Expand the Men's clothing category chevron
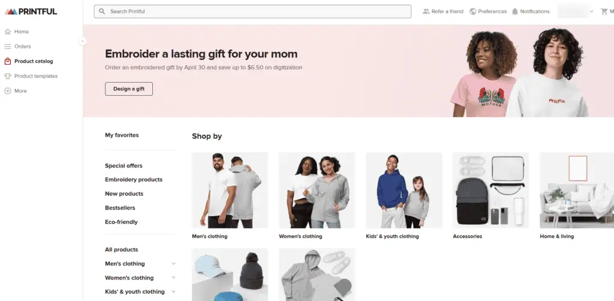The height and width of the screenshot is (301, 614). click(x=173, y=264)
